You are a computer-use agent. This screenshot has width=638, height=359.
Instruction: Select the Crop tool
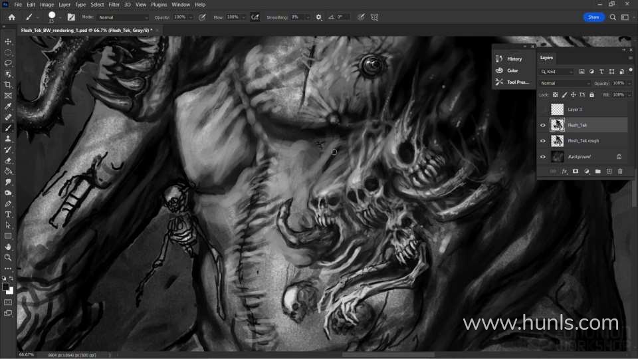tap(8, 84)
